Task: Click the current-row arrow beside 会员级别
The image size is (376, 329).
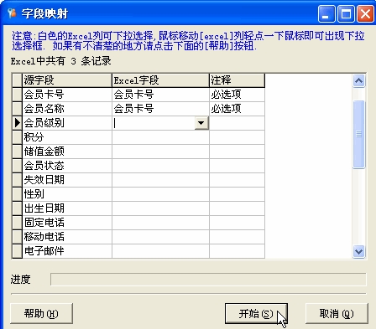Action: click(17, 123)
